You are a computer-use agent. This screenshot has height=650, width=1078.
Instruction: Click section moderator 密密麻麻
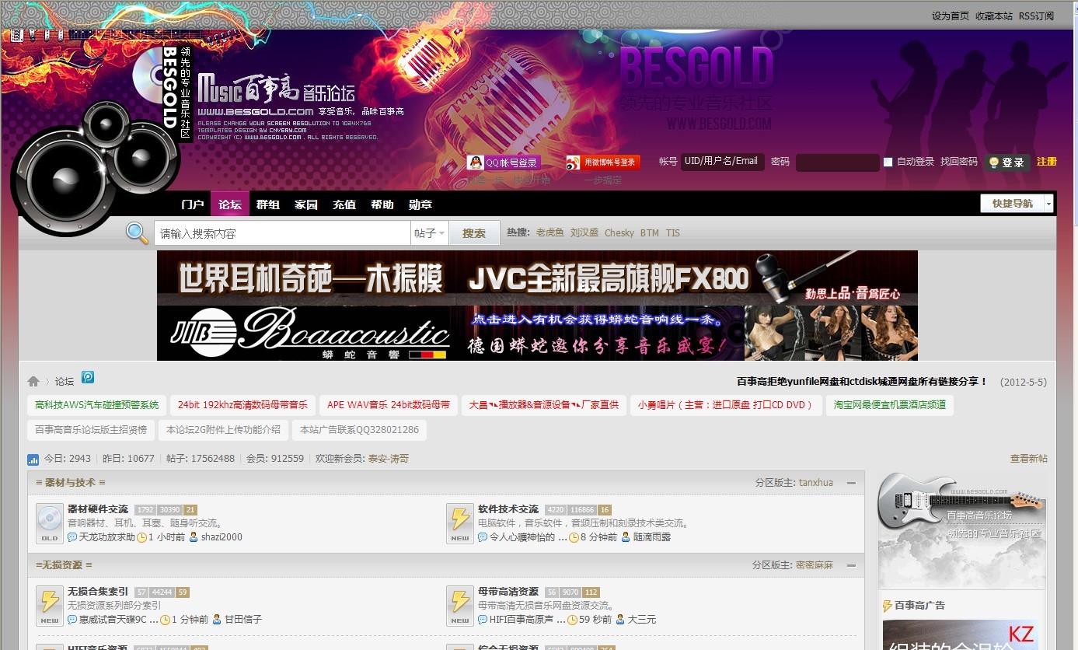pos(815,565)
